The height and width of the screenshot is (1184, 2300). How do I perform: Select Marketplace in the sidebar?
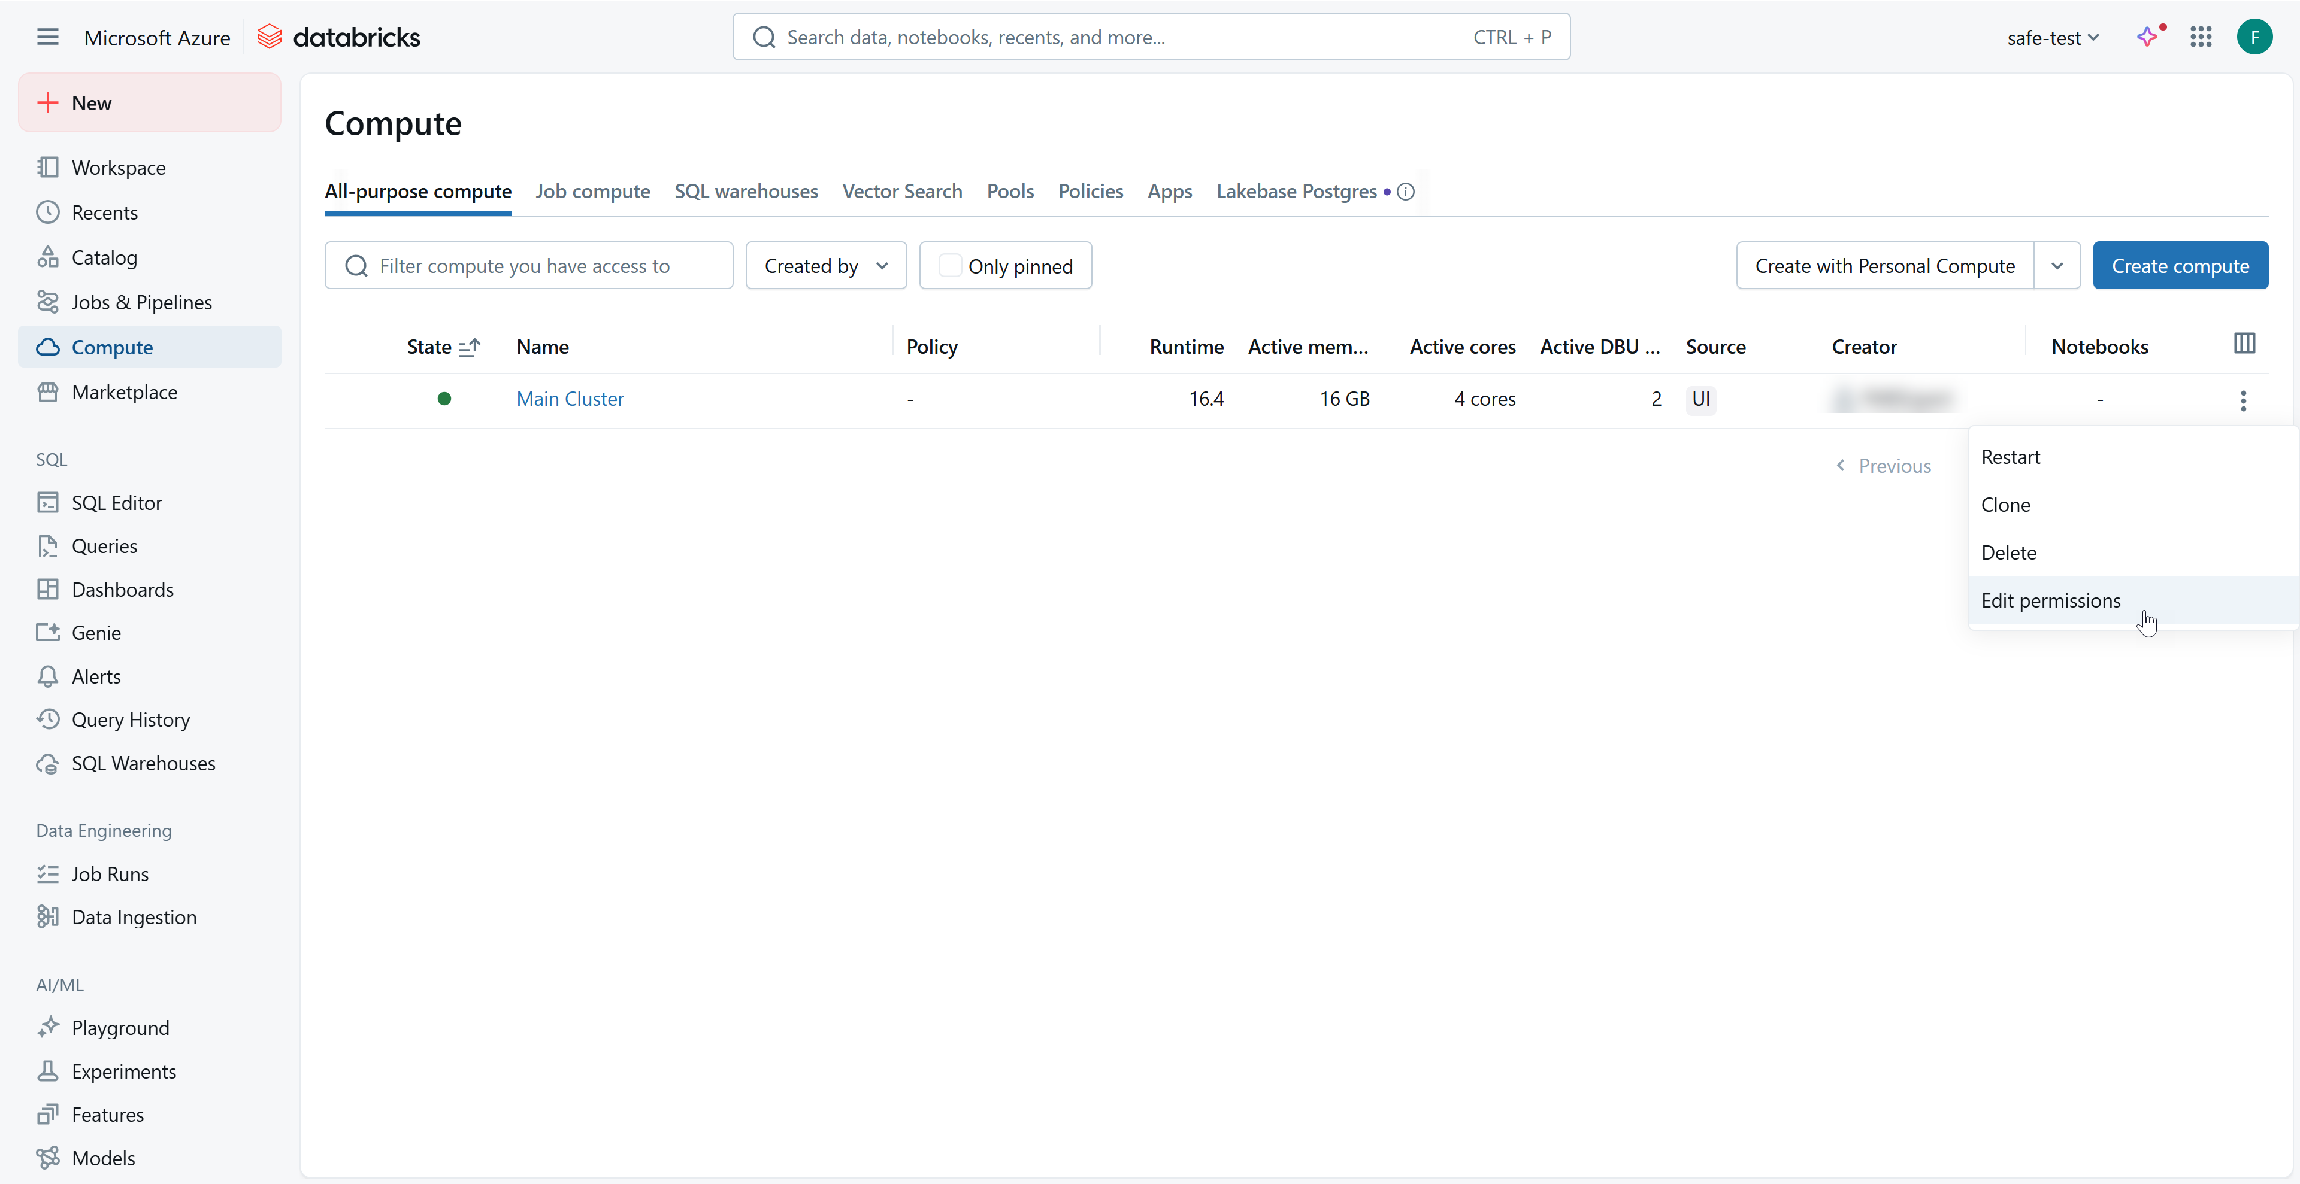click(124, 391)
